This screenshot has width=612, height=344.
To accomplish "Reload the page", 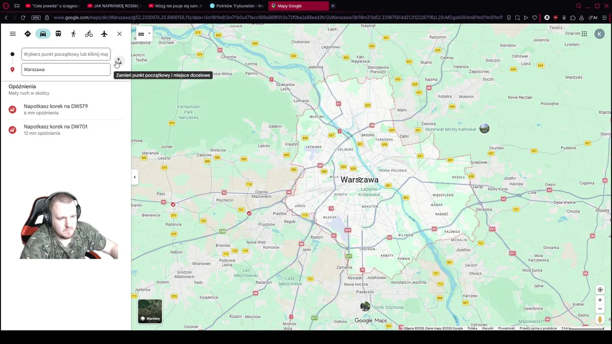I will tap(23, 18).
